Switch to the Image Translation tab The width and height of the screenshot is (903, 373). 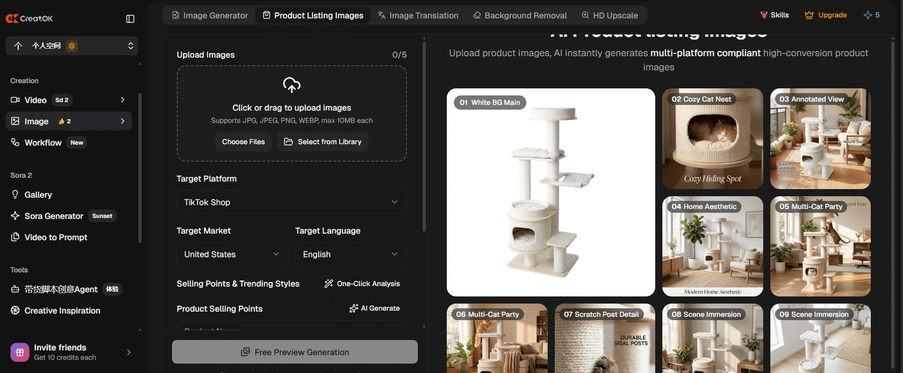click(x=418, y=15)
